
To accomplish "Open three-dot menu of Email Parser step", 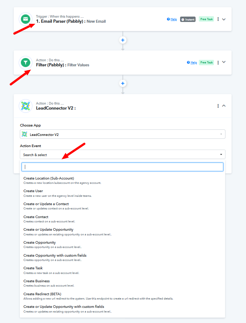I will click(218, 19).
